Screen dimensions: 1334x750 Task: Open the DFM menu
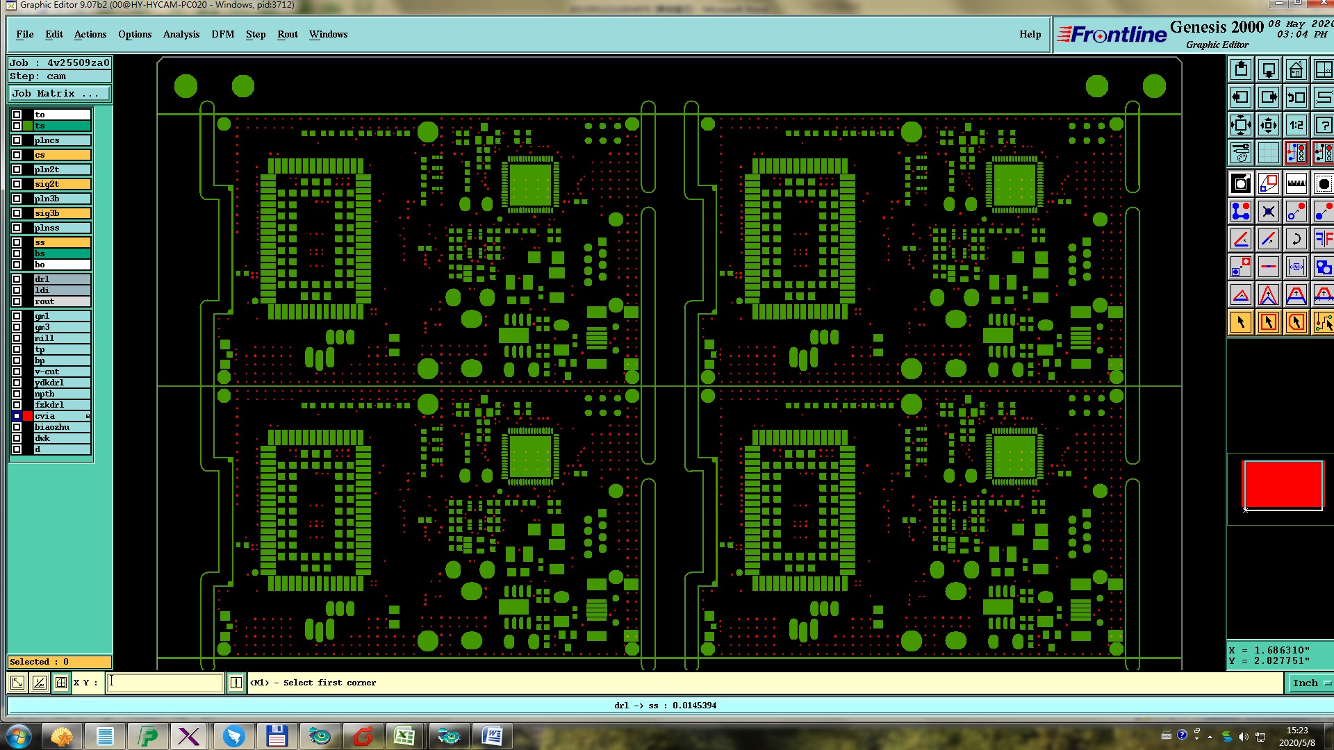tap(222, 34)
